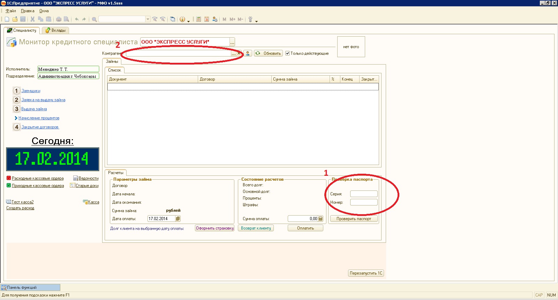Screen dimensions: 558x300
Task: Select the Список tab
Action: click(114, 70)
